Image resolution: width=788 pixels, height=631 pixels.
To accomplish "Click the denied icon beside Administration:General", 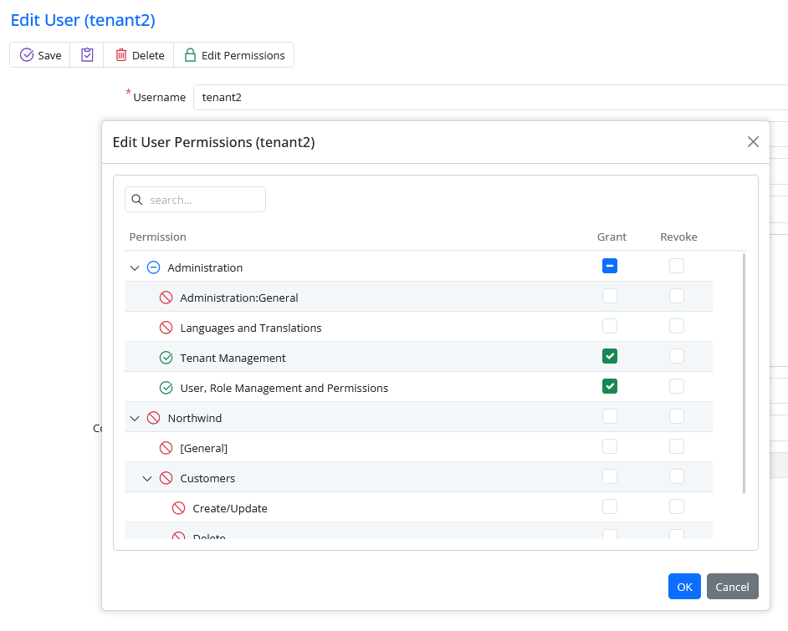I will (x=166, y=298).
